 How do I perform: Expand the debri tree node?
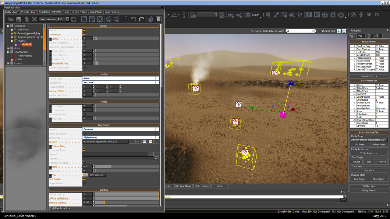click(x=8, y=48)
